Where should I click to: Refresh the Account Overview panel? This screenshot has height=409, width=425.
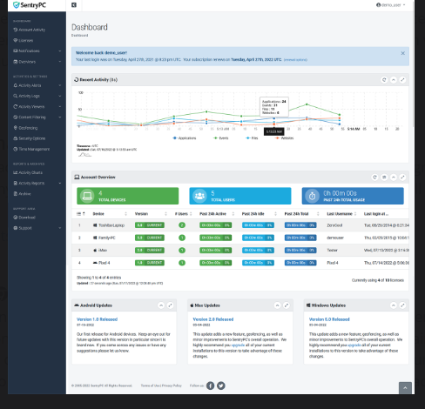pos(374,178)
